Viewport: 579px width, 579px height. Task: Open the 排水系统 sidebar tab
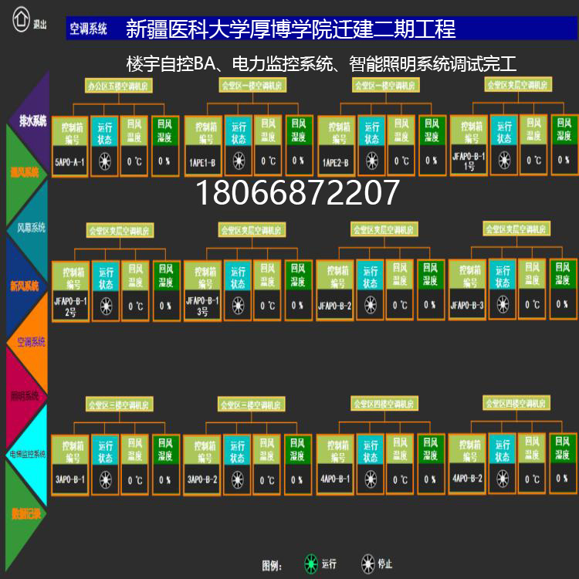31,120
